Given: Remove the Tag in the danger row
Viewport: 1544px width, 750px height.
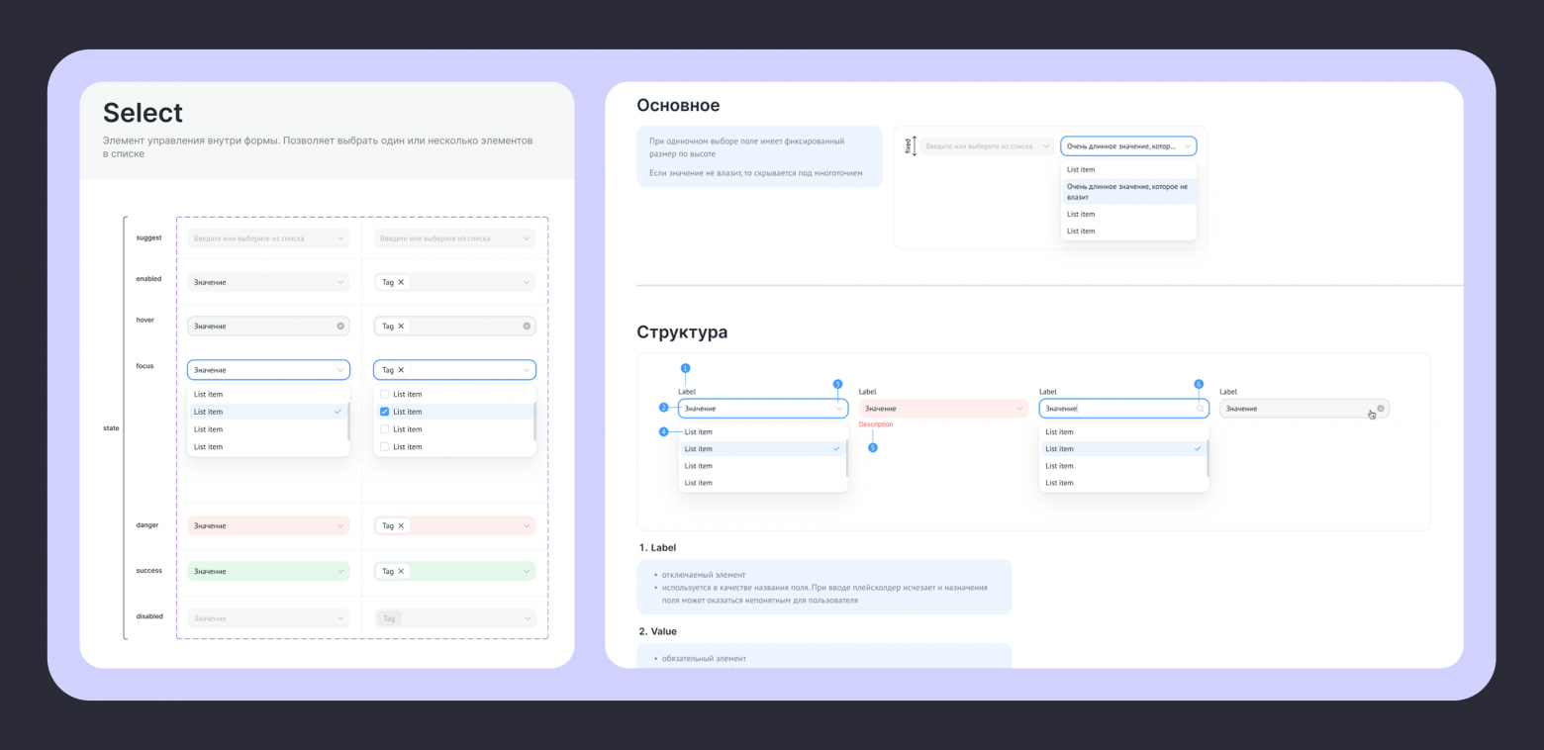Looking at the screenshot, I should (401, 525).
